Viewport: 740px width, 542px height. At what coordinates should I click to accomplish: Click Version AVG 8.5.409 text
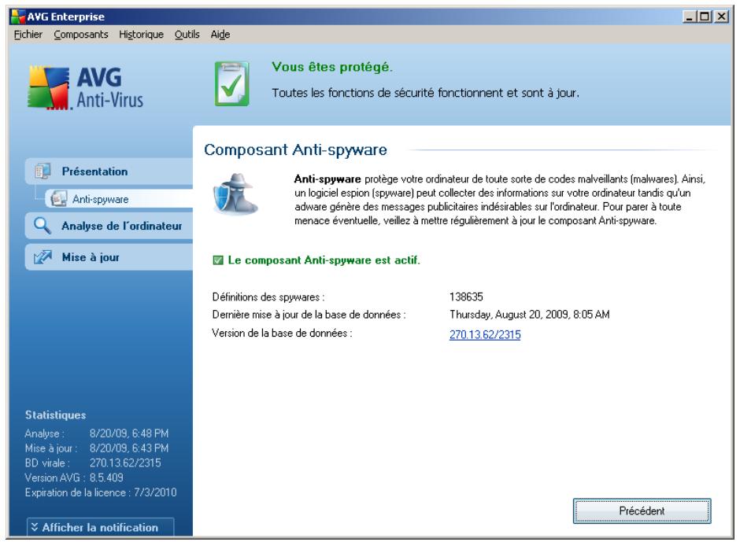[74, 477]
